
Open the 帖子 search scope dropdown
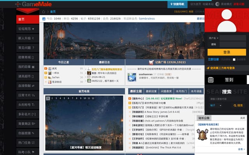[x=216, y=105]
